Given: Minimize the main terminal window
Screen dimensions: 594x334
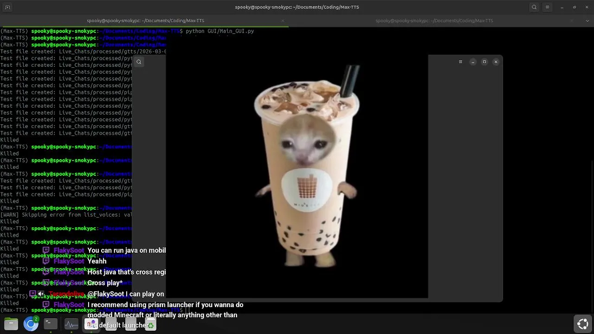Looking at the screenshot, I should tap(562, 7).
